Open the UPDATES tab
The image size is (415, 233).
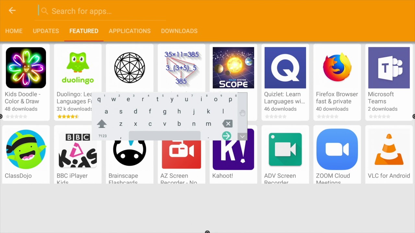click(46, 31)
